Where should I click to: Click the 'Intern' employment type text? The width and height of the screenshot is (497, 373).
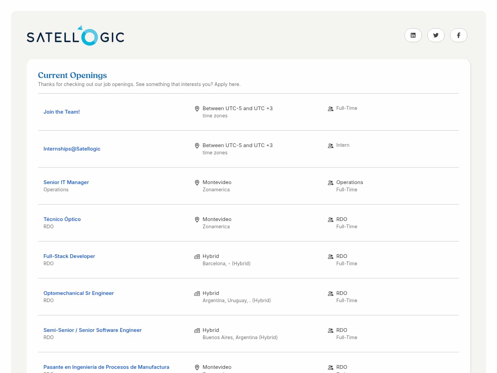pyautogui.click(x=343, y=145)
